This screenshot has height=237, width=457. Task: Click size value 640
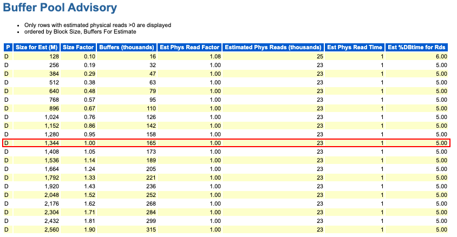(54, 91)
